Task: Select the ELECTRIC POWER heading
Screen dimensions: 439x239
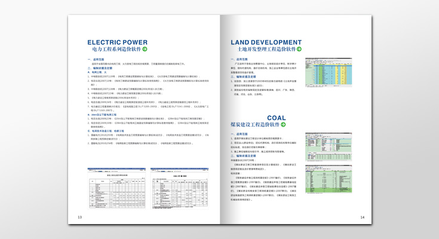Action: [117, 42]
